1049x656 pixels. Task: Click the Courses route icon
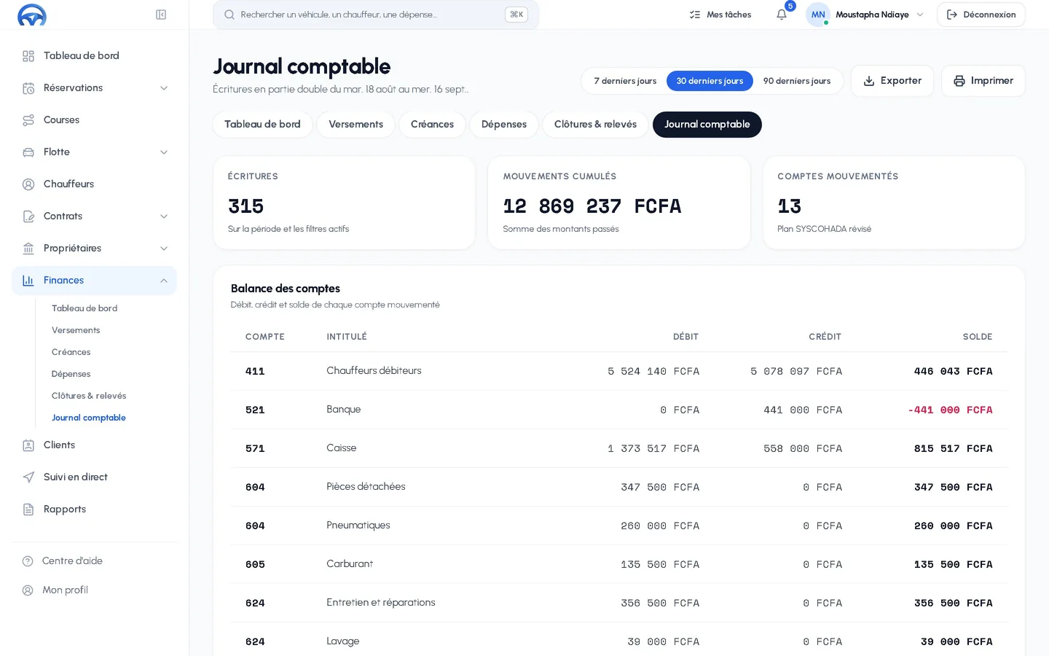pyautogui.click(x=28, y=120)
